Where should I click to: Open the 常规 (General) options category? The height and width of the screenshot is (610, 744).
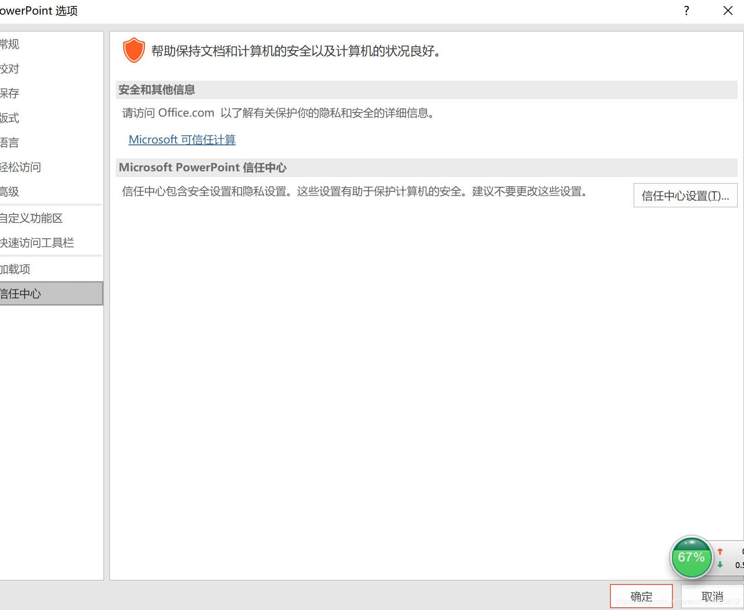click(51, 44)
